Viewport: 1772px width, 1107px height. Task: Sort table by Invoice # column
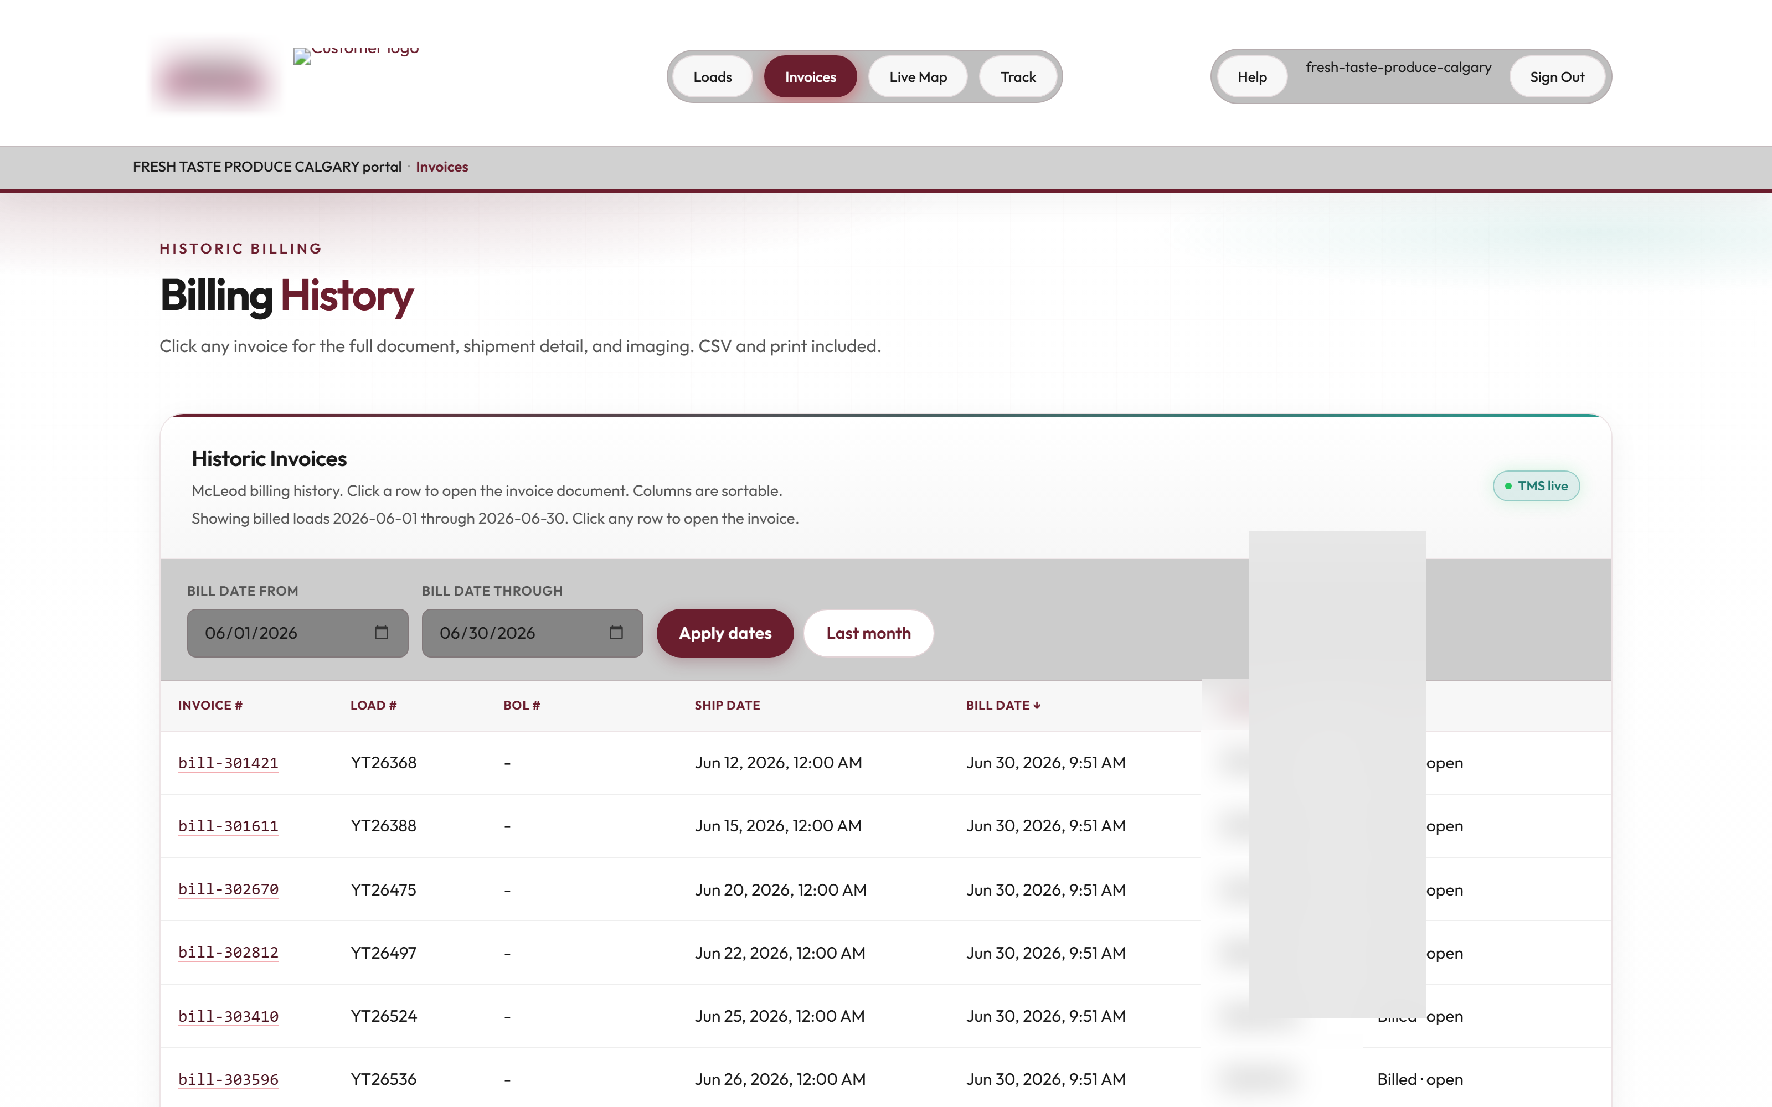210,705
